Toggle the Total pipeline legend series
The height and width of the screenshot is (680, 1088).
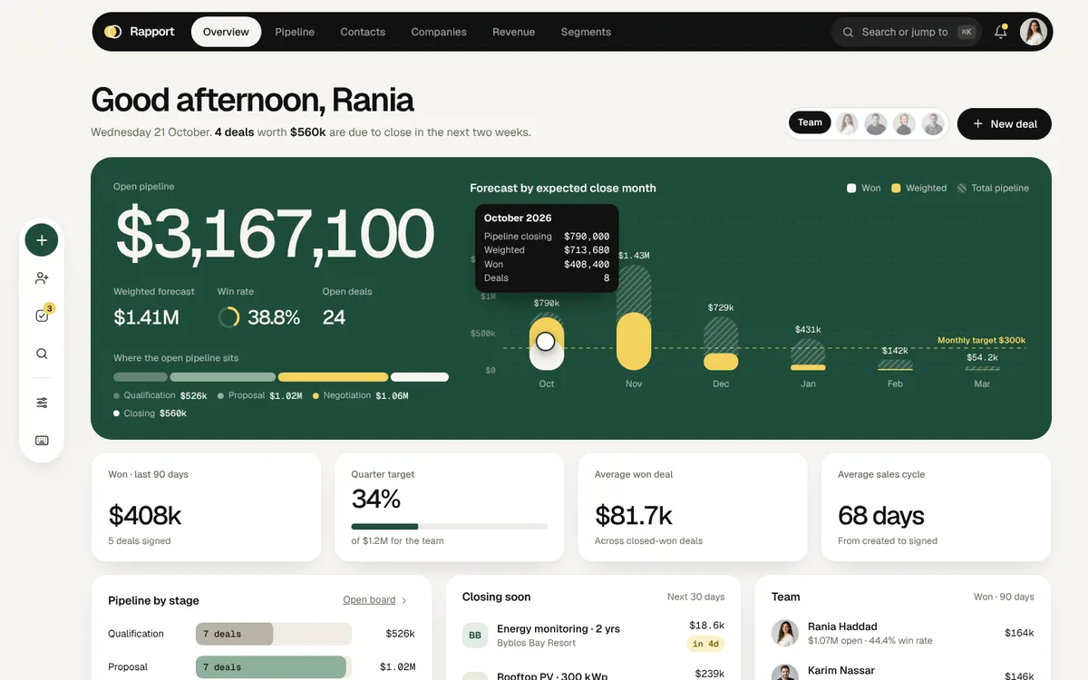pos(993,188)
